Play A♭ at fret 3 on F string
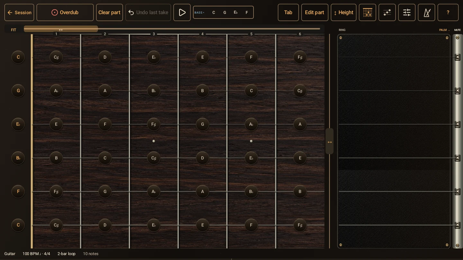The height and width of the screenshot is (260, 463). pyautogui.click(x=154, y=192)
